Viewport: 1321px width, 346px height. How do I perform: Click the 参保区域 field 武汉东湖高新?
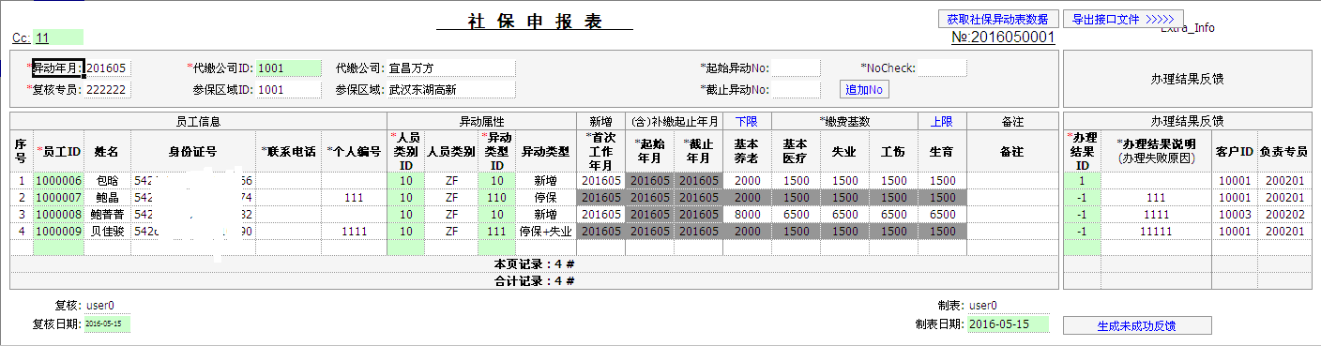coord(451,90)
